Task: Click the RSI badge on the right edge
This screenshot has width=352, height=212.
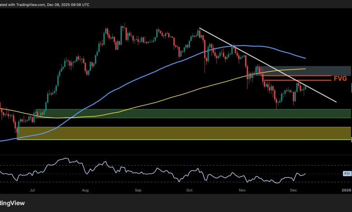Action: pyautogui.click(x=347, y=173)
